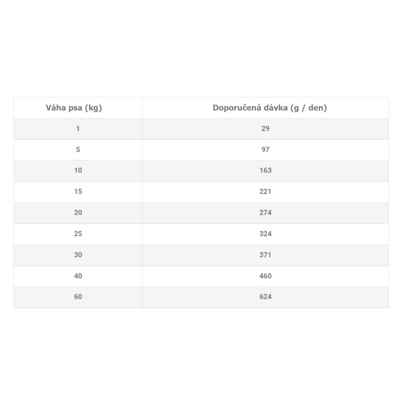Select the weight cell showing 1
402x402 pixels.
click(78, 129)
